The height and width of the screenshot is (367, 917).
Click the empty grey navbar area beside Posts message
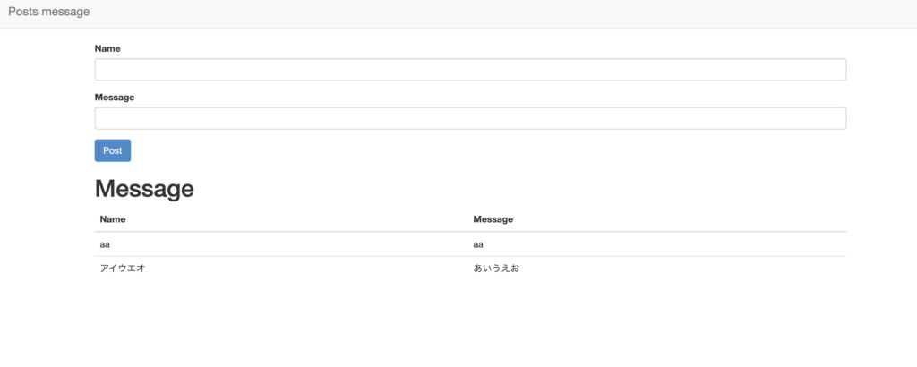(x=503, y=13)
